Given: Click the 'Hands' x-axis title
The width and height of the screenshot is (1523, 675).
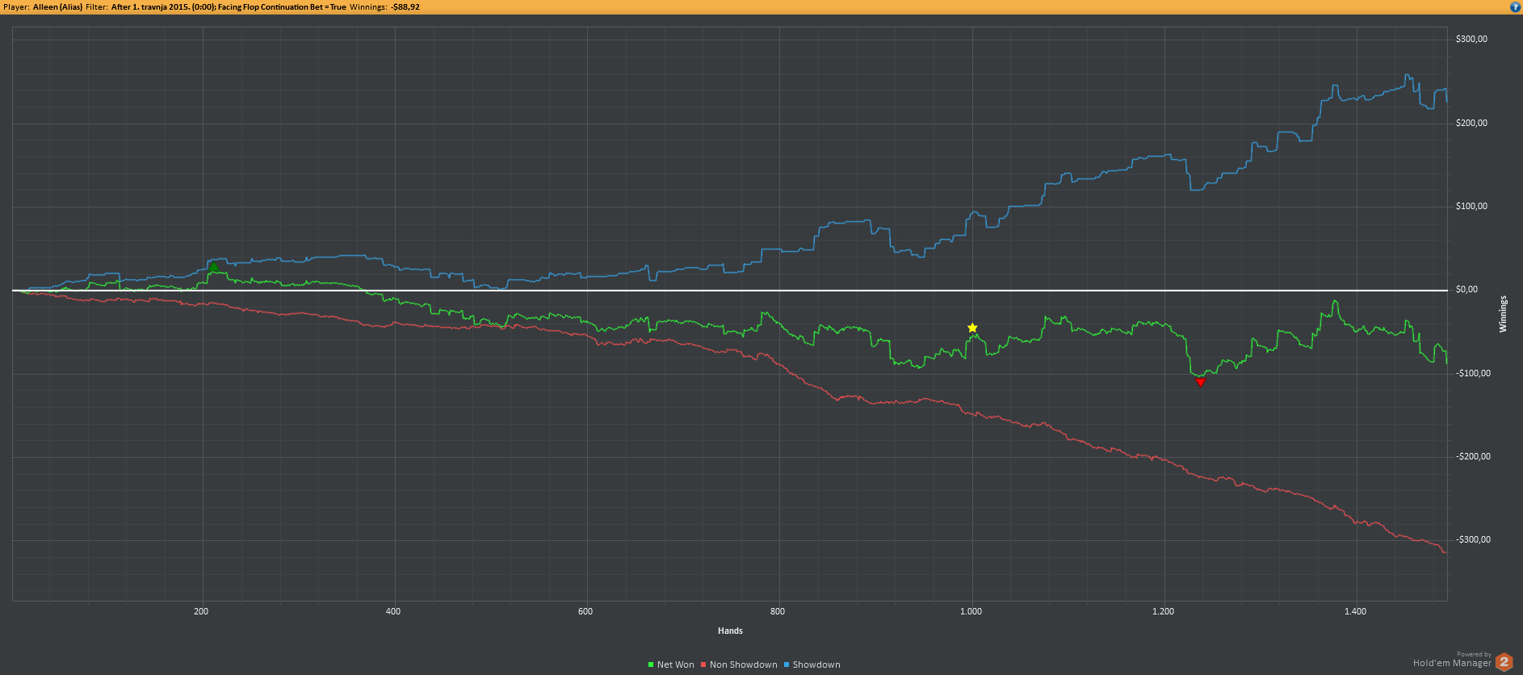Looking at the screenshot, I should coord(730,631).
